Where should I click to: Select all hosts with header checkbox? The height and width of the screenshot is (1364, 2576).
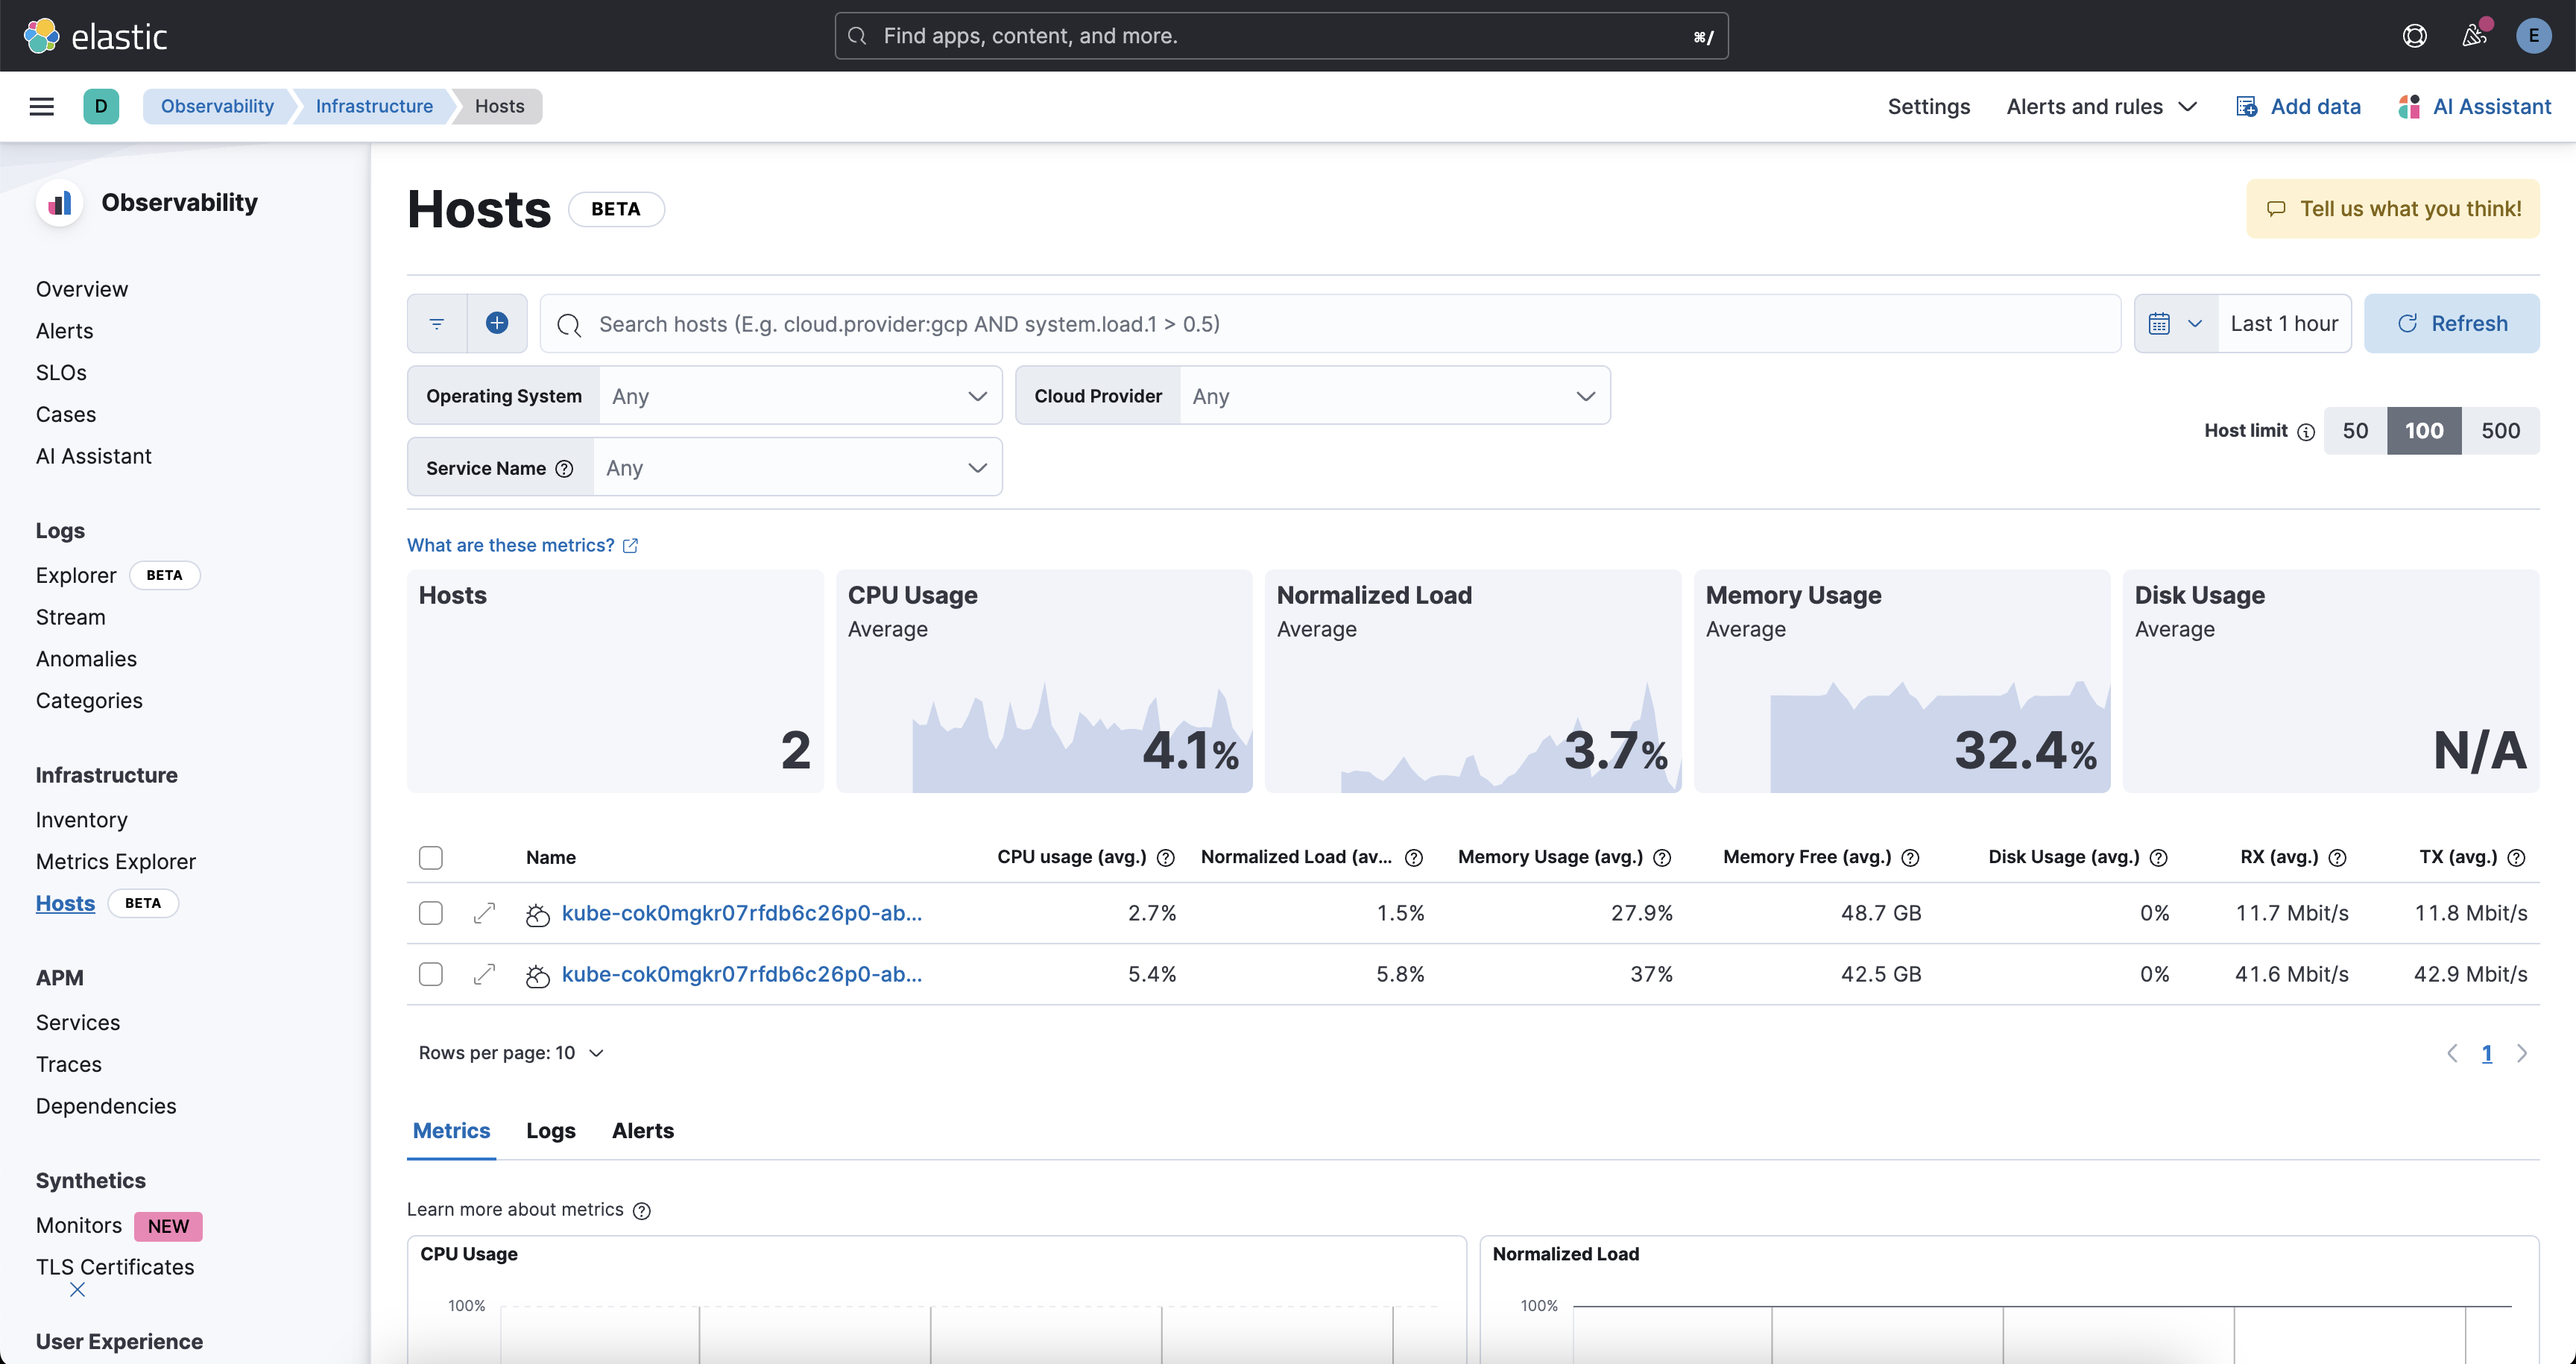[431, 858]
